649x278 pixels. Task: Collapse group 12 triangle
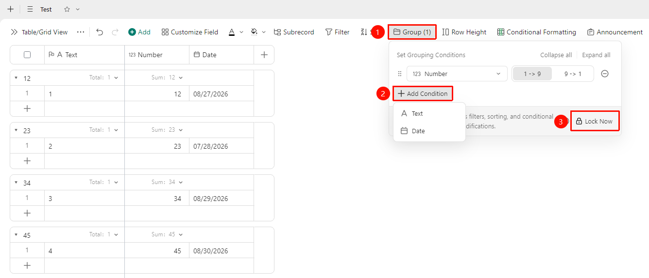point(16,77)
